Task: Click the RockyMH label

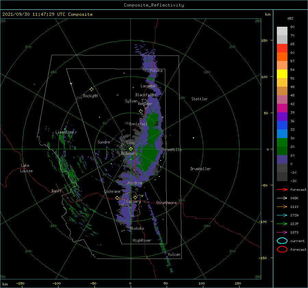Action: (90, 96)
